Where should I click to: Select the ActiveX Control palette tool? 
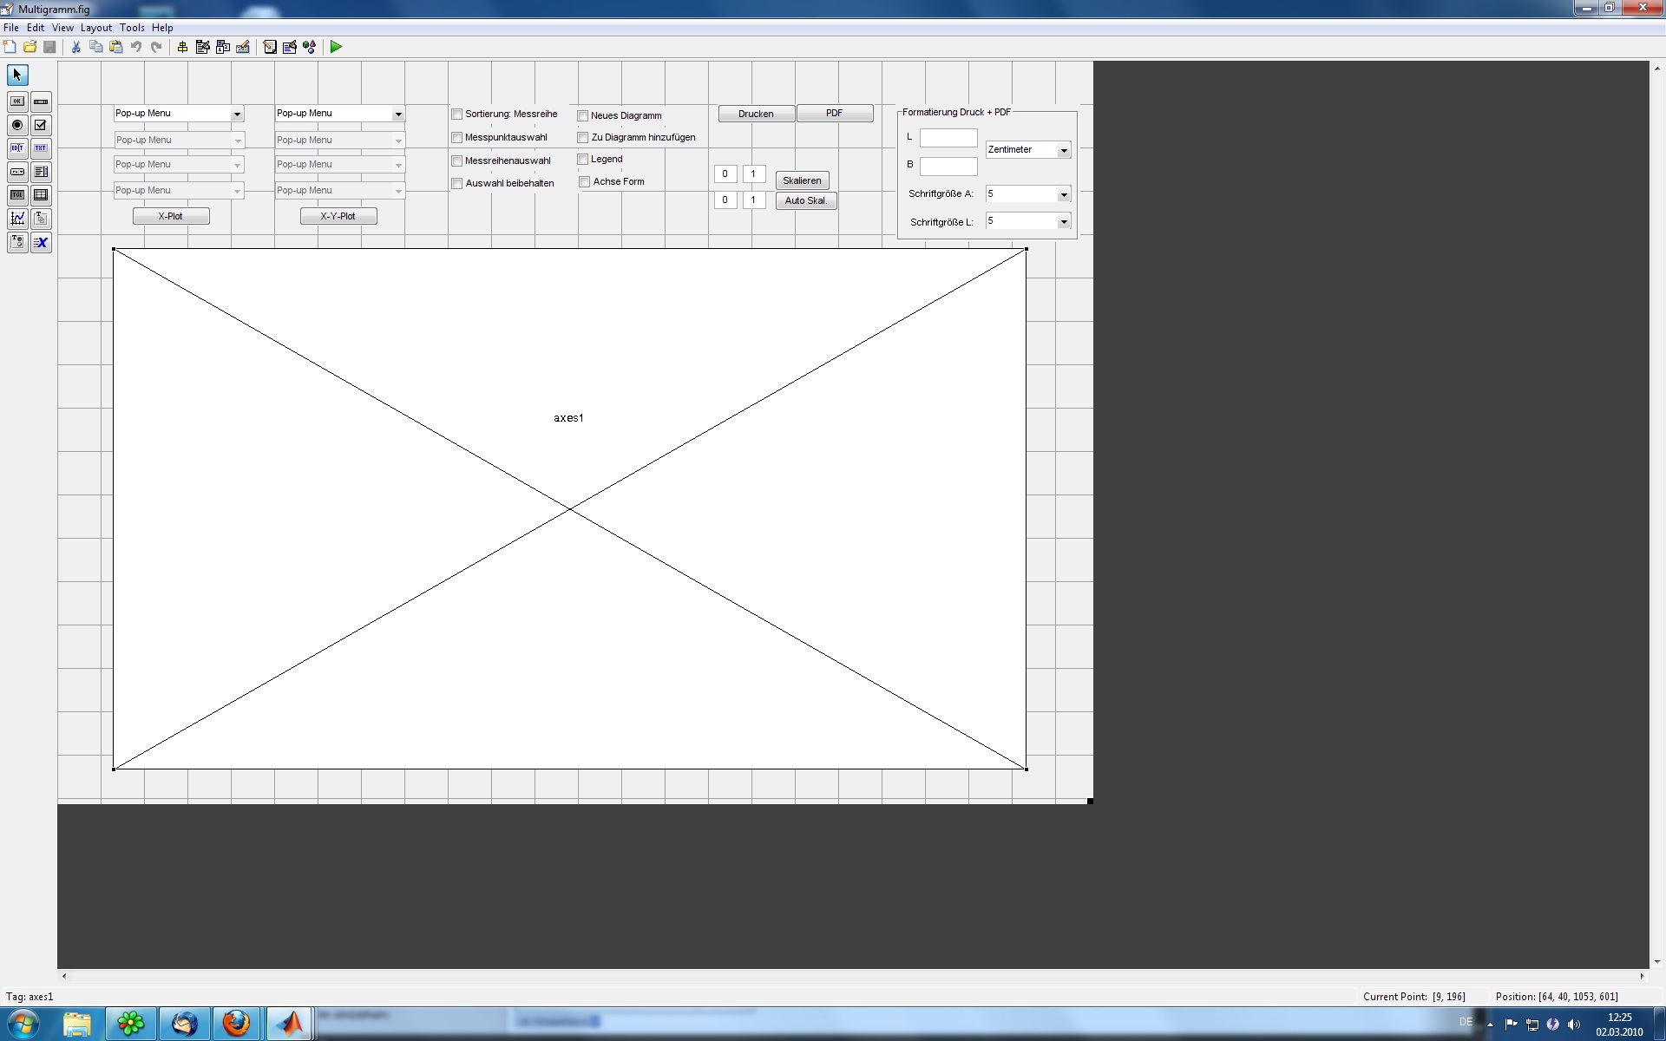[x=41, y=243]
